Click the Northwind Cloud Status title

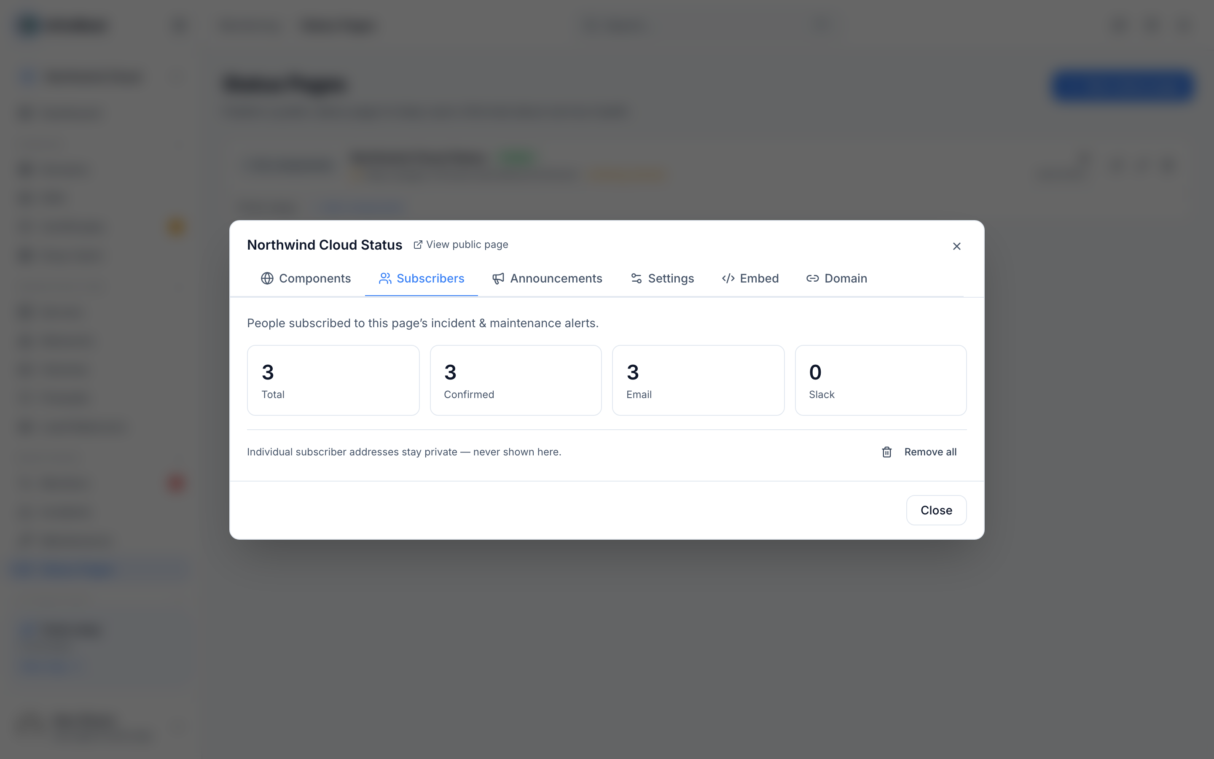pyautogui.click(x=325, y=245)
